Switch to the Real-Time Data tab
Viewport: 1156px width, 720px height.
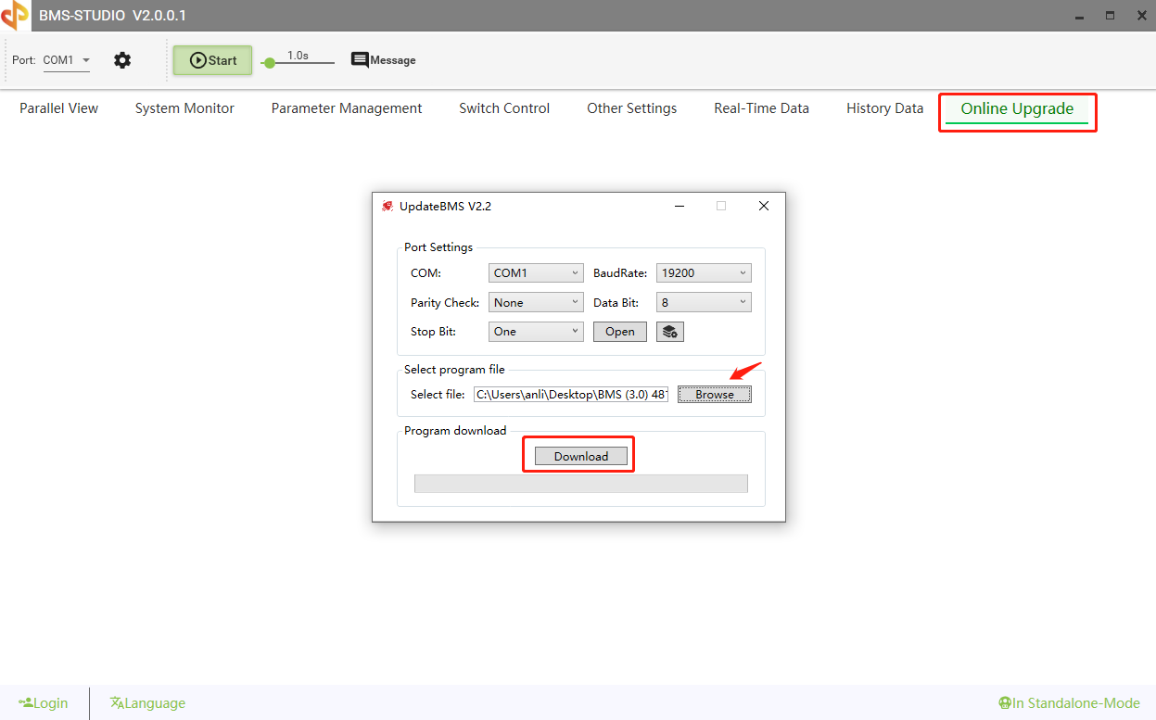[x=760, y=107]
